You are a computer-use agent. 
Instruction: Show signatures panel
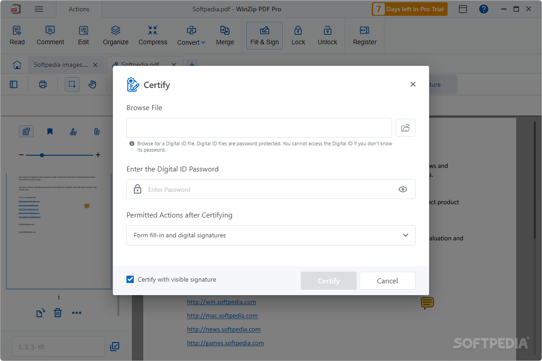pyautogui.click(x=73, y=131)
